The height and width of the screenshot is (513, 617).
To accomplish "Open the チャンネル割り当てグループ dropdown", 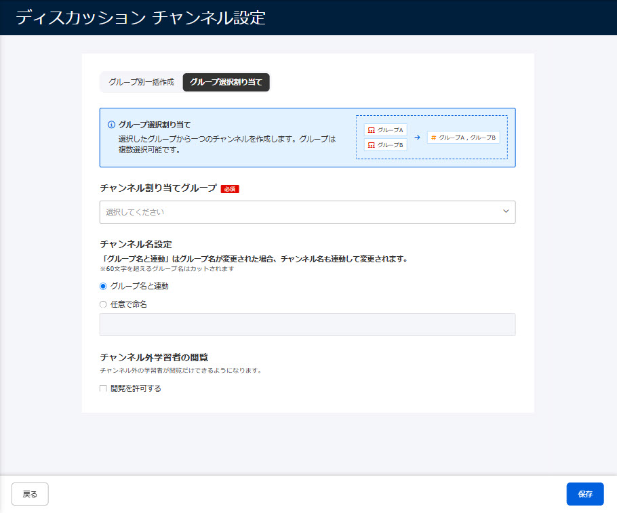I will (307, 212).
